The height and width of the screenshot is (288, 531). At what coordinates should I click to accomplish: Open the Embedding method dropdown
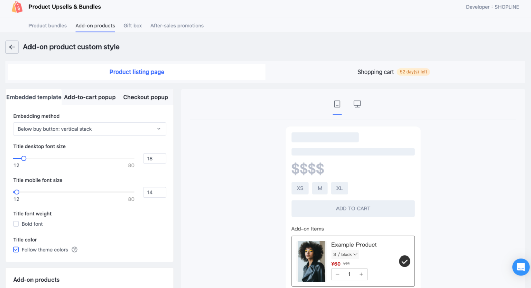89,129
